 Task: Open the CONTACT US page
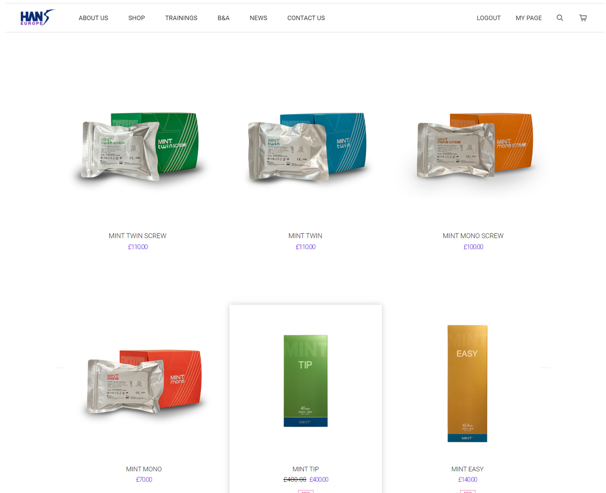click(x=306, y=18)
